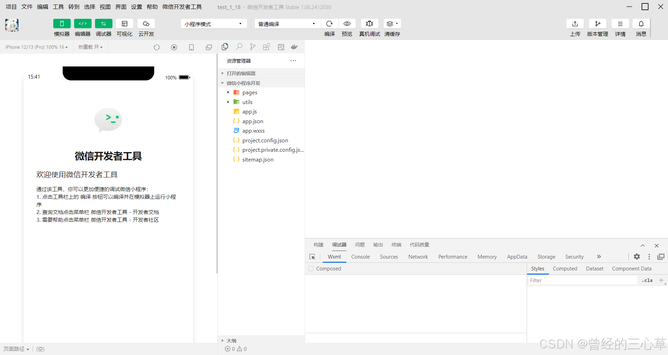Show more devtools tabs (») chevron
The height and width of the screenshot is (355, 668).
pos(599,257)
